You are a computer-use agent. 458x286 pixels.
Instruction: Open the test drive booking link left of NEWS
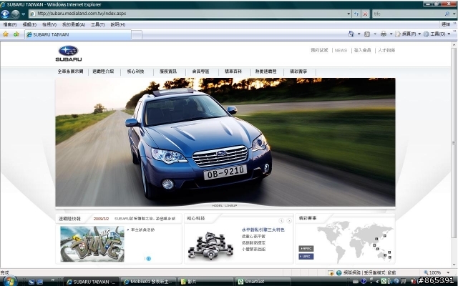point(319,50)
